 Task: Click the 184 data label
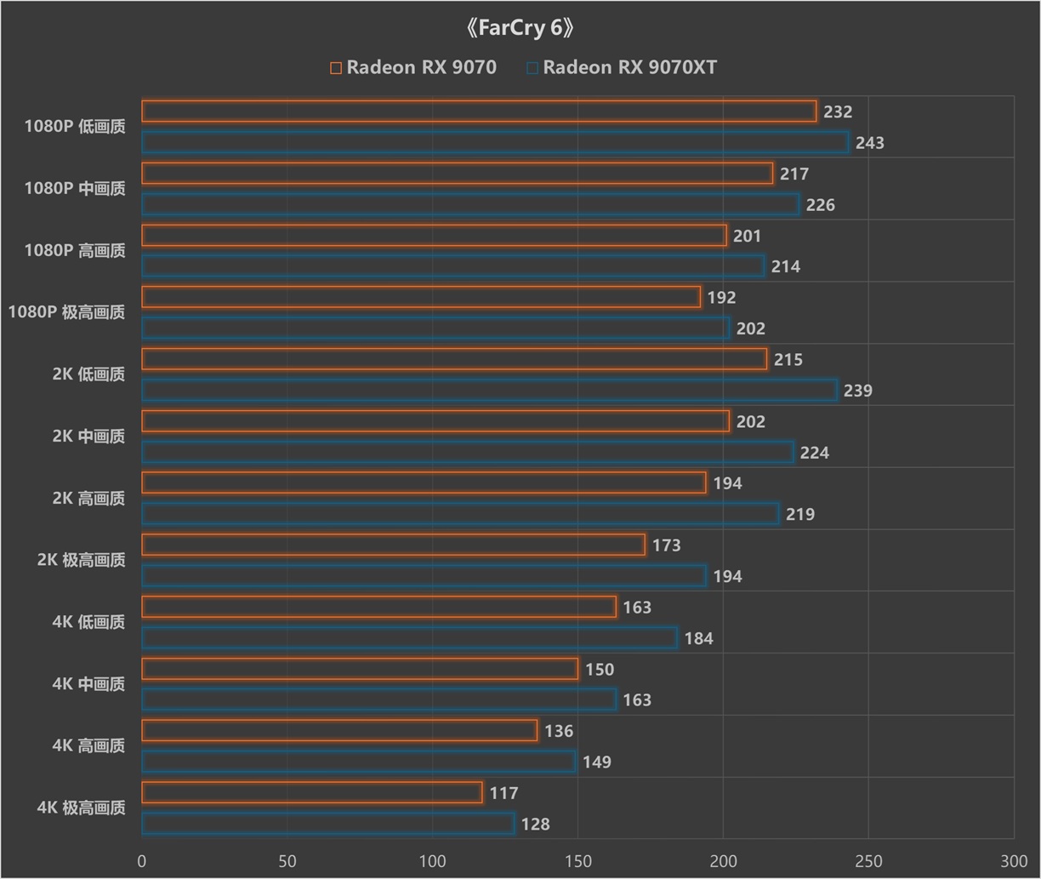(698, 639)
